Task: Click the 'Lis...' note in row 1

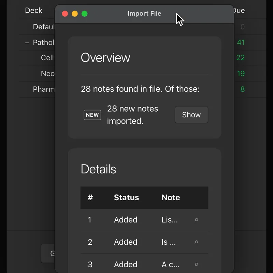Action: pyautogui.click(x=170, y=220)
